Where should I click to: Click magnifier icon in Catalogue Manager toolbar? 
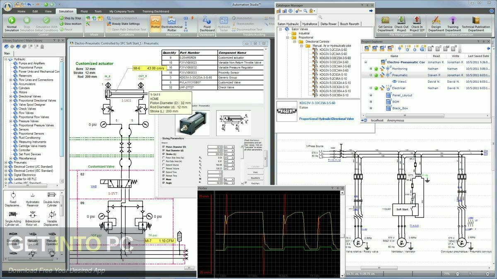click(x=305, y=11)
